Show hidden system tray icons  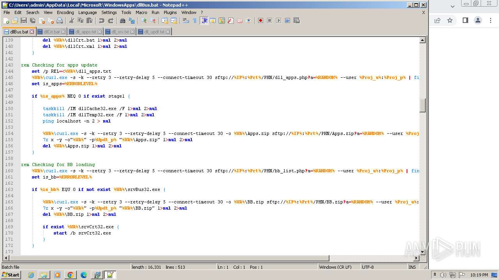435,275
